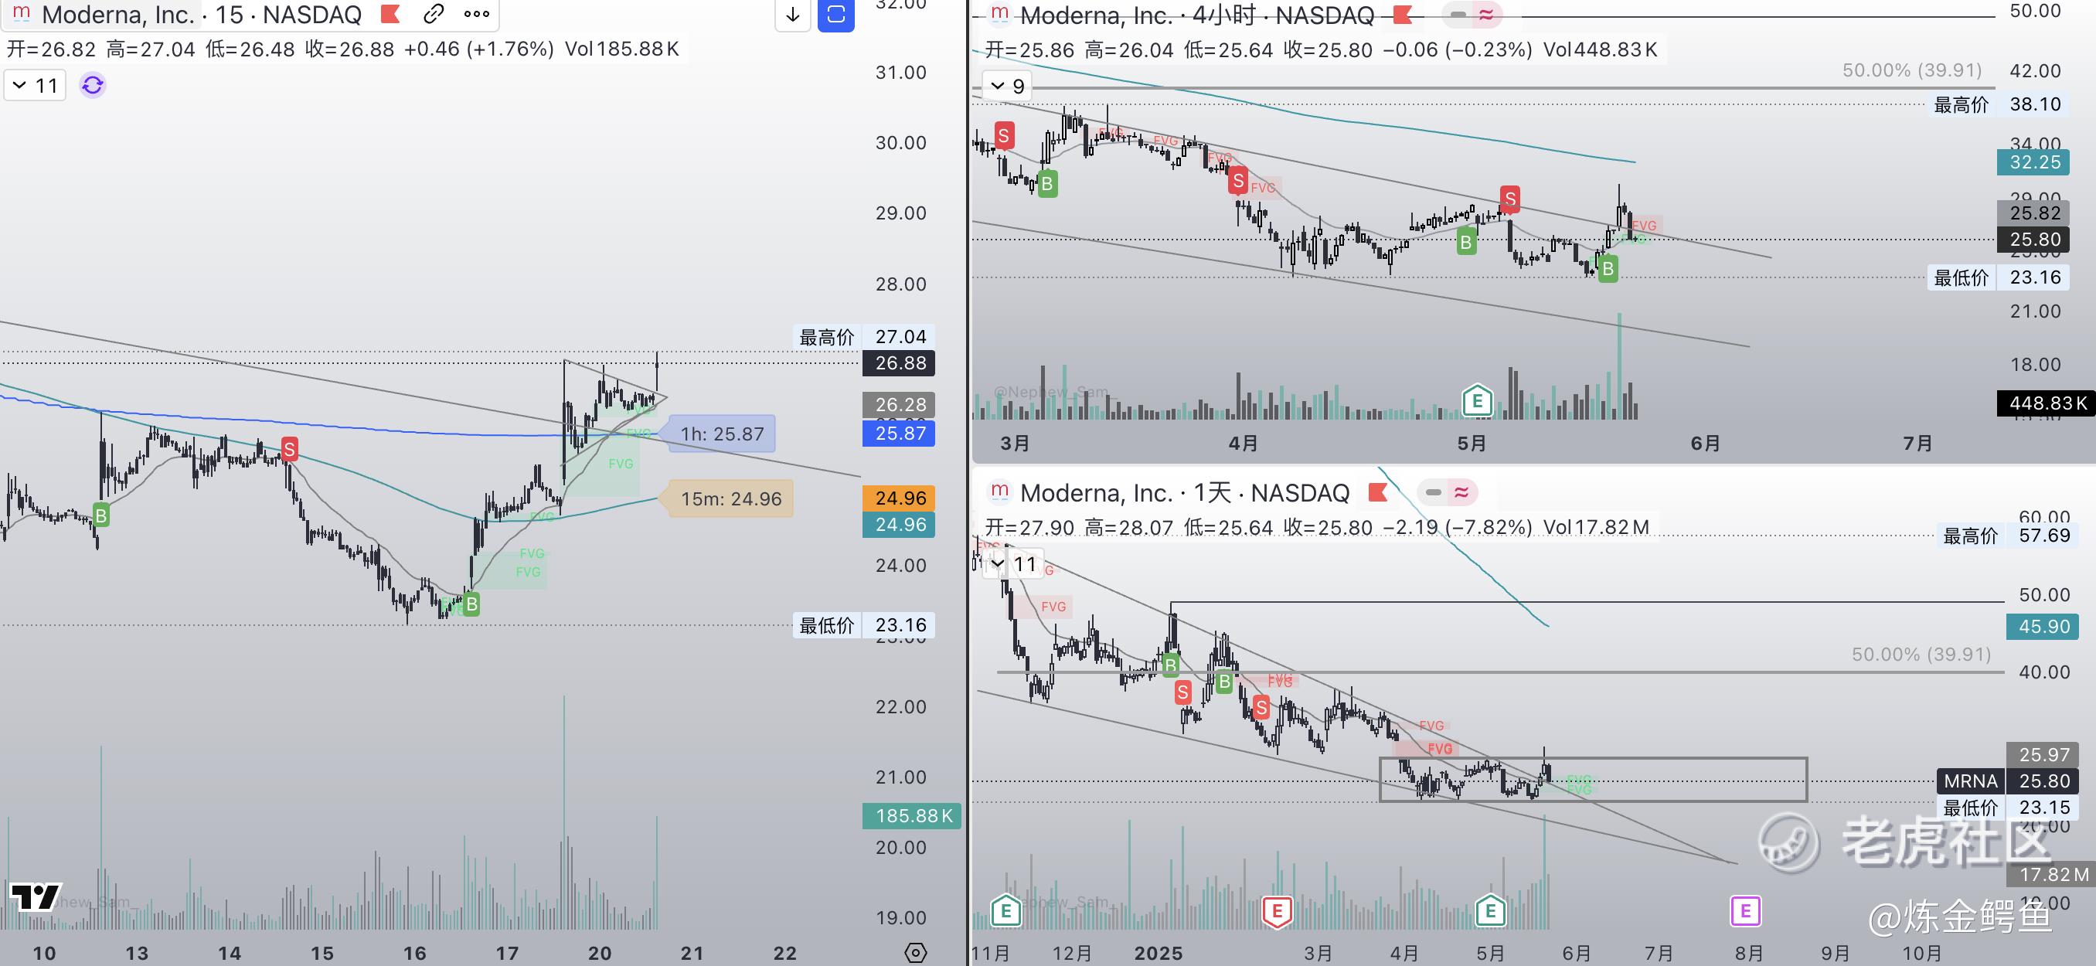The height and width of the screenshot is (966, 2096).
Task: Click the grey dash icon on the daily chart
Action: click(1434, 492)
